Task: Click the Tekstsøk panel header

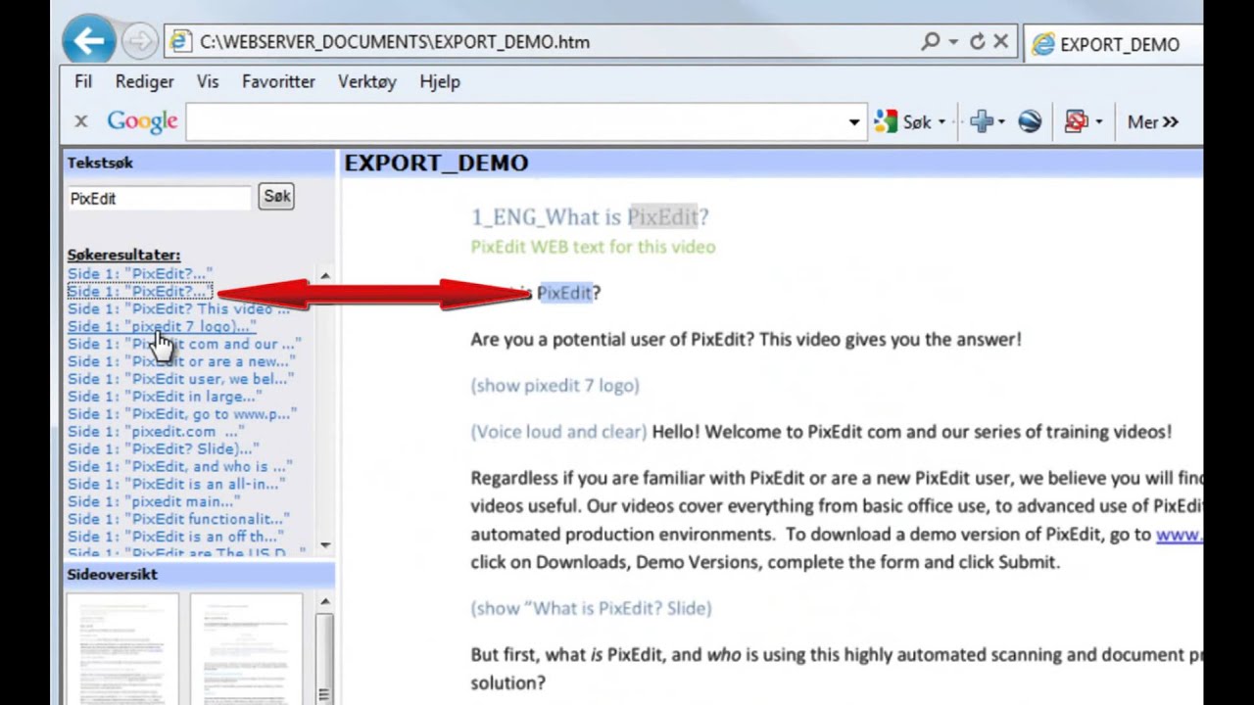Action: point(200,163)
